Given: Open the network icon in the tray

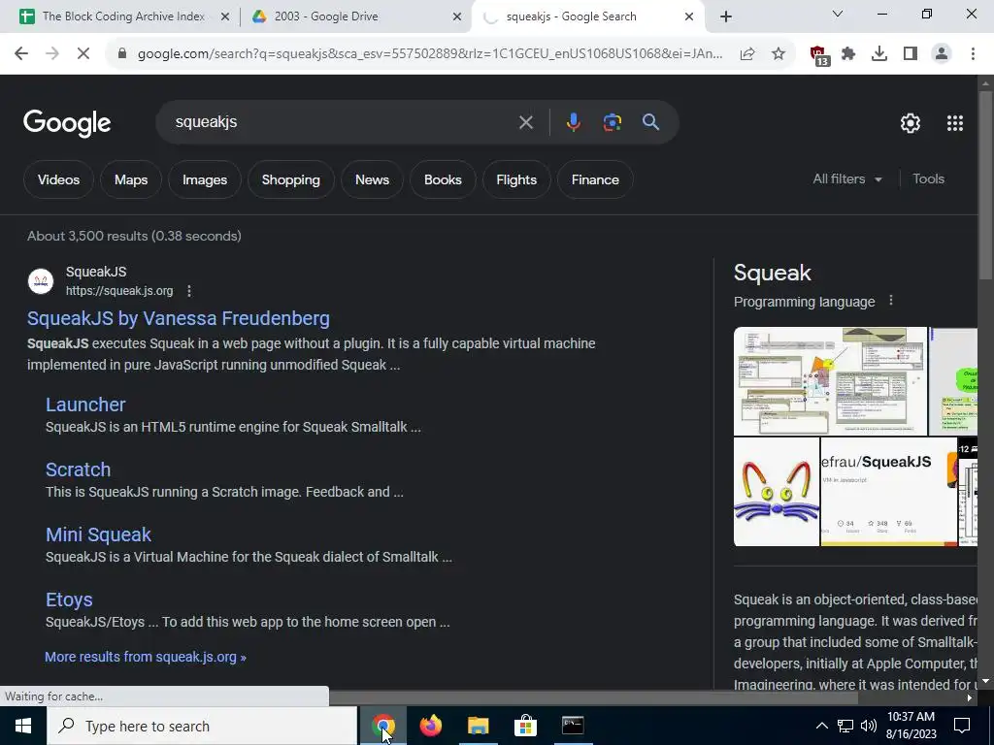Looking at the screenshot, I should (845, 726).
